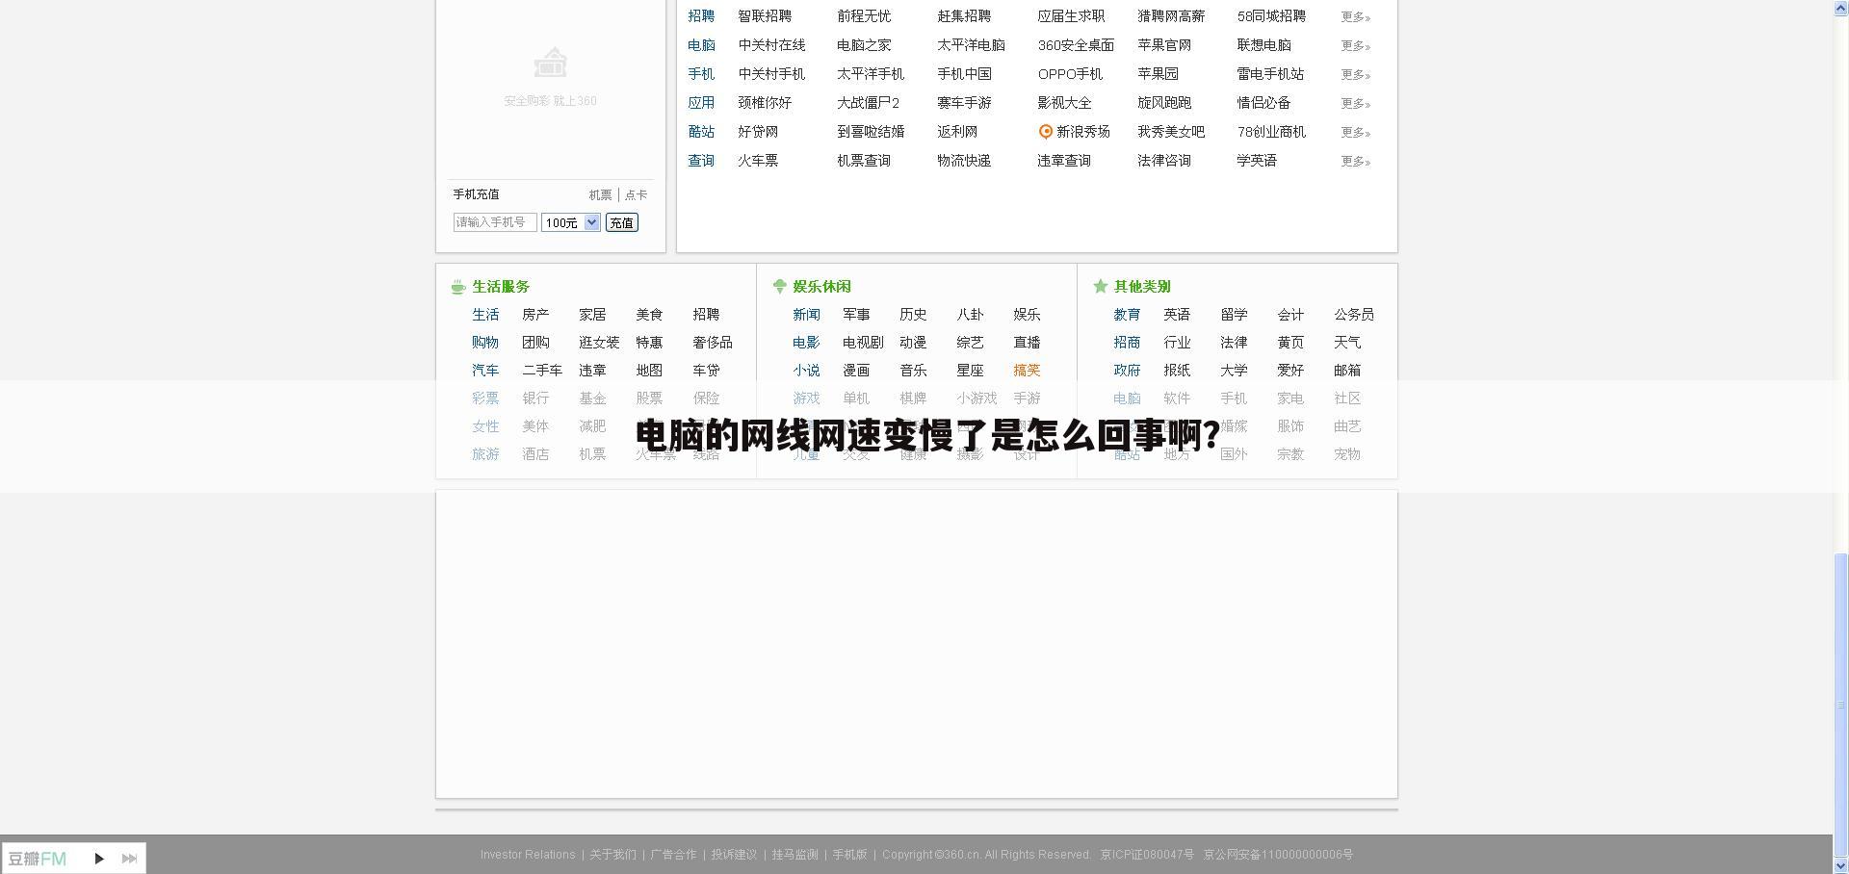Open the 搞笑 link in 娱乐休闲

click(1027, 371)
